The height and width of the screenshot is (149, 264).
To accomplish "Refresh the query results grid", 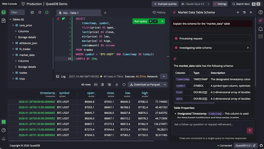I will click(124, 85).
